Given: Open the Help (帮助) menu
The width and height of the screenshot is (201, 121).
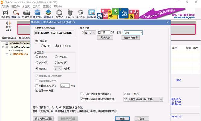Looking at the screenshot, I should coord(58,6).
